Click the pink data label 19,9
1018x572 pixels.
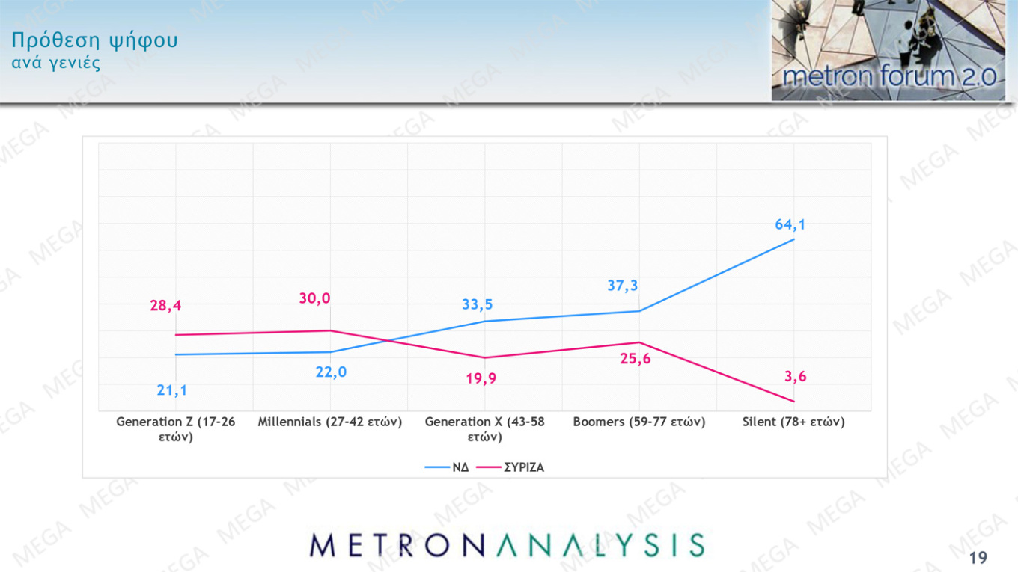pos(481,379)
